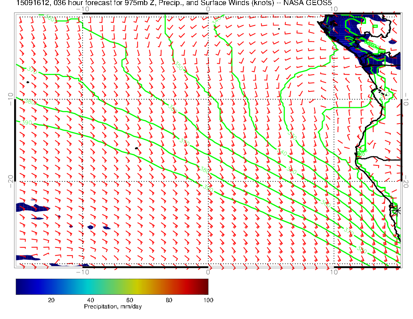Select the '40' tick label on the colorbar

90,300
